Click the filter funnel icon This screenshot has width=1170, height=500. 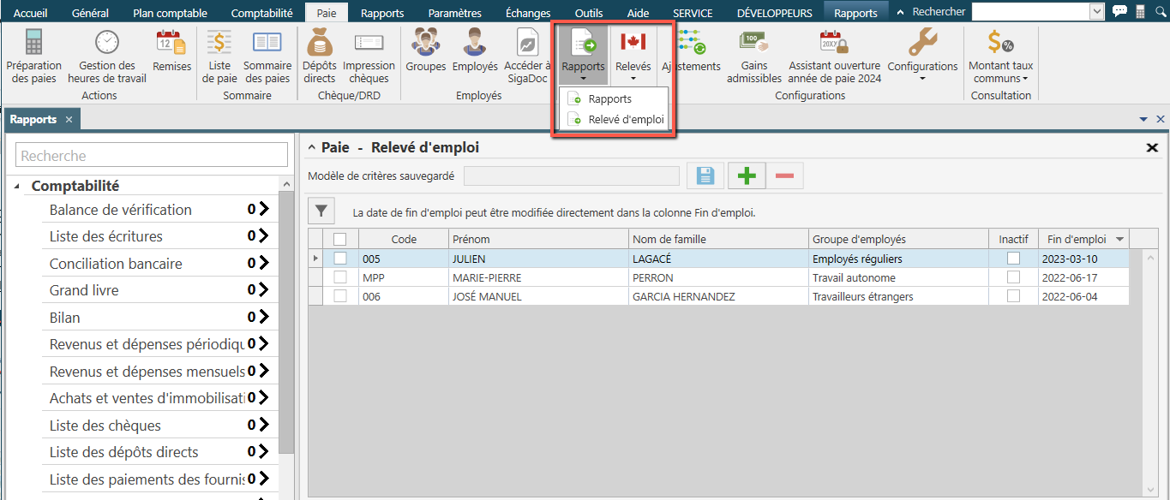tap(321, 211)
